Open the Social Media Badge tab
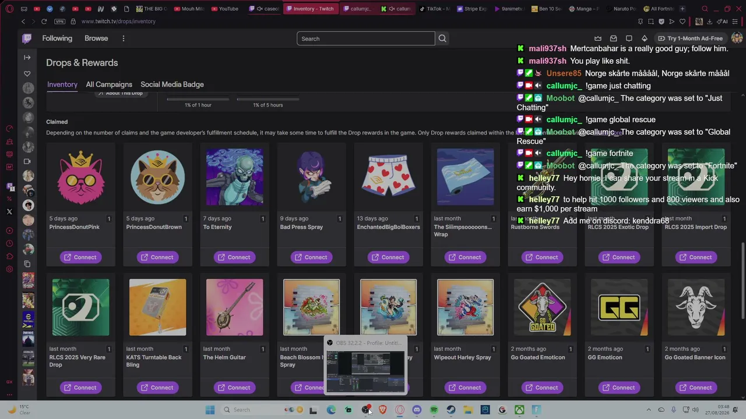Screen dimensions: 746x419 tap(172, 84)
